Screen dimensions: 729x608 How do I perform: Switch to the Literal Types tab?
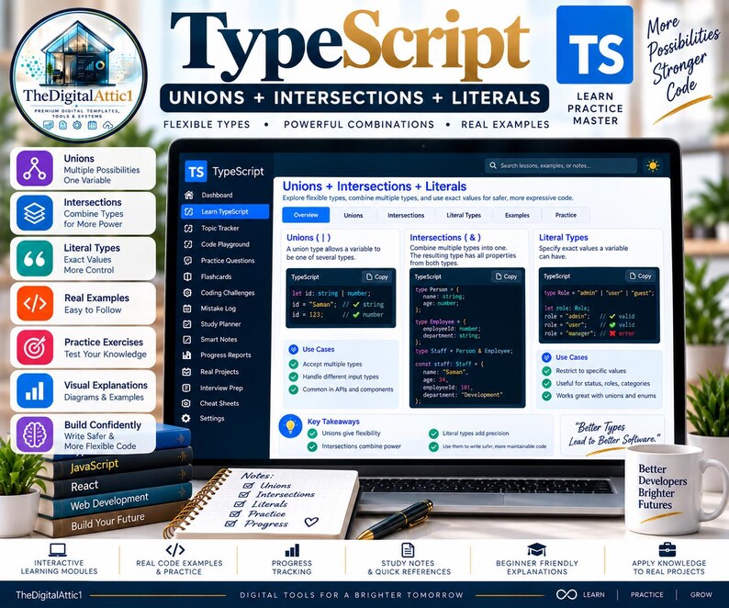[x=464, y=216]
